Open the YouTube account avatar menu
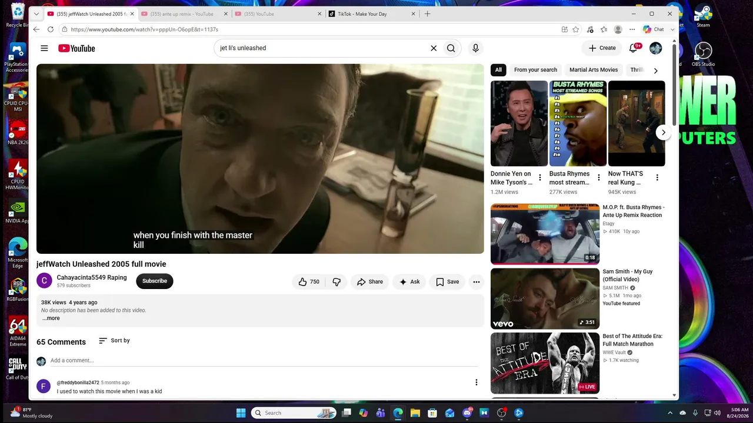Image resolution: width=753 pixels, height=423 pixels. (655, 48)
